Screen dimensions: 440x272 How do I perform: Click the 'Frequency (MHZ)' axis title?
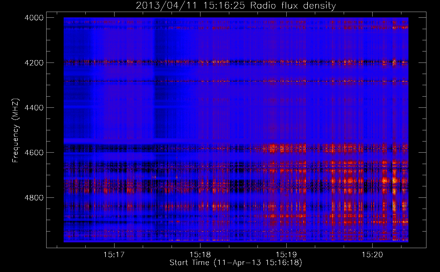(16, 130)
